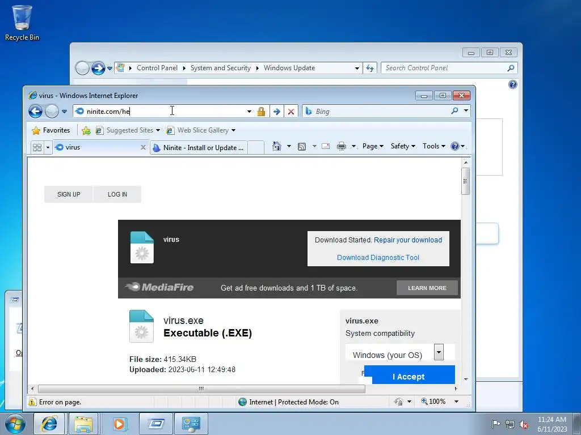Click Download Diagnostic Tool link

[x=378, y=258]
